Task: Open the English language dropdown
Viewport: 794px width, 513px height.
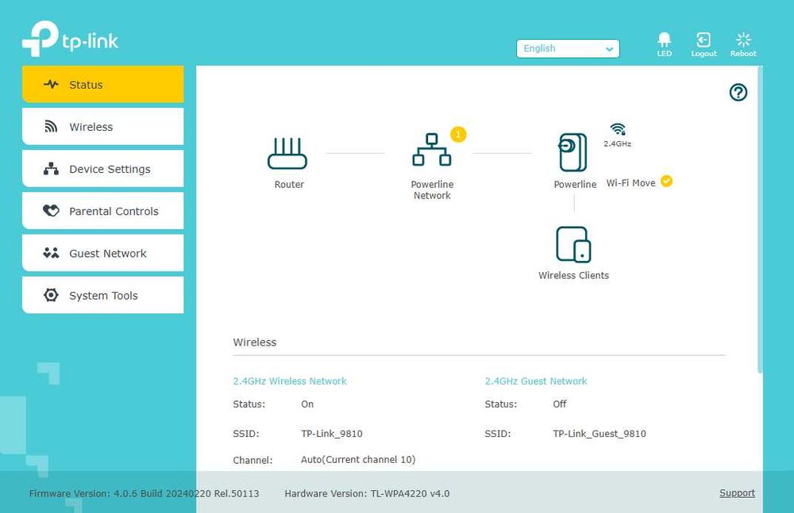Action: pos(568,48)
